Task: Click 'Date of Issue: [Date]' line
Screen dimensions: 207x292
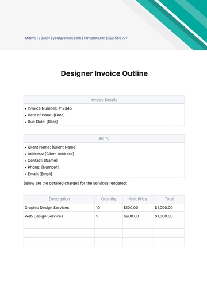Action: pyautogui.click(x=45, y=115)
